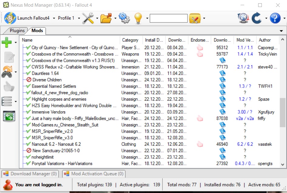Screen dimensions: 287x193
Task: Launch Fallout4 with Vault Boy icon
Action: pos(10,18)
